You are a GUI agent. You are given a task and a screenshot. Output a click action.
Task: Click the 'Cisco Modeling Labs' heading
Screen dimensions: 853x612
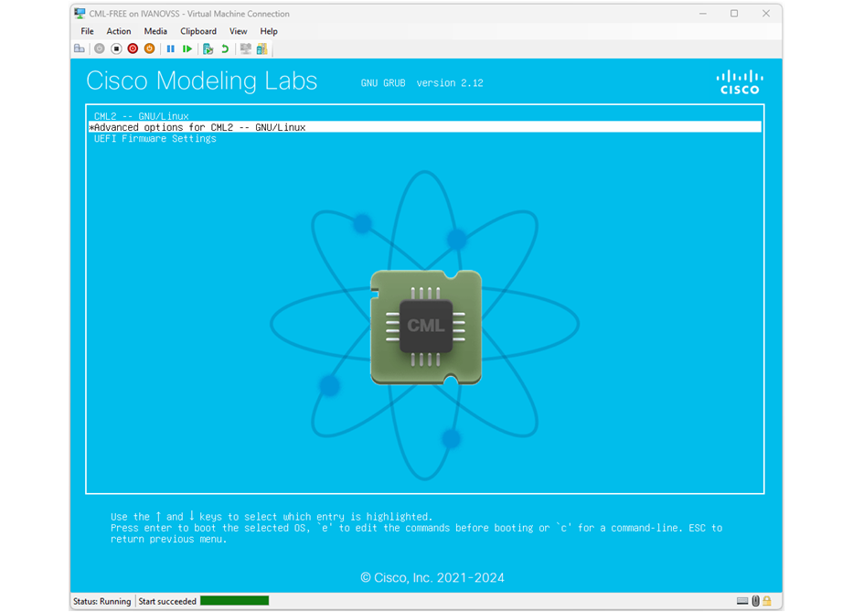(202, 81)
